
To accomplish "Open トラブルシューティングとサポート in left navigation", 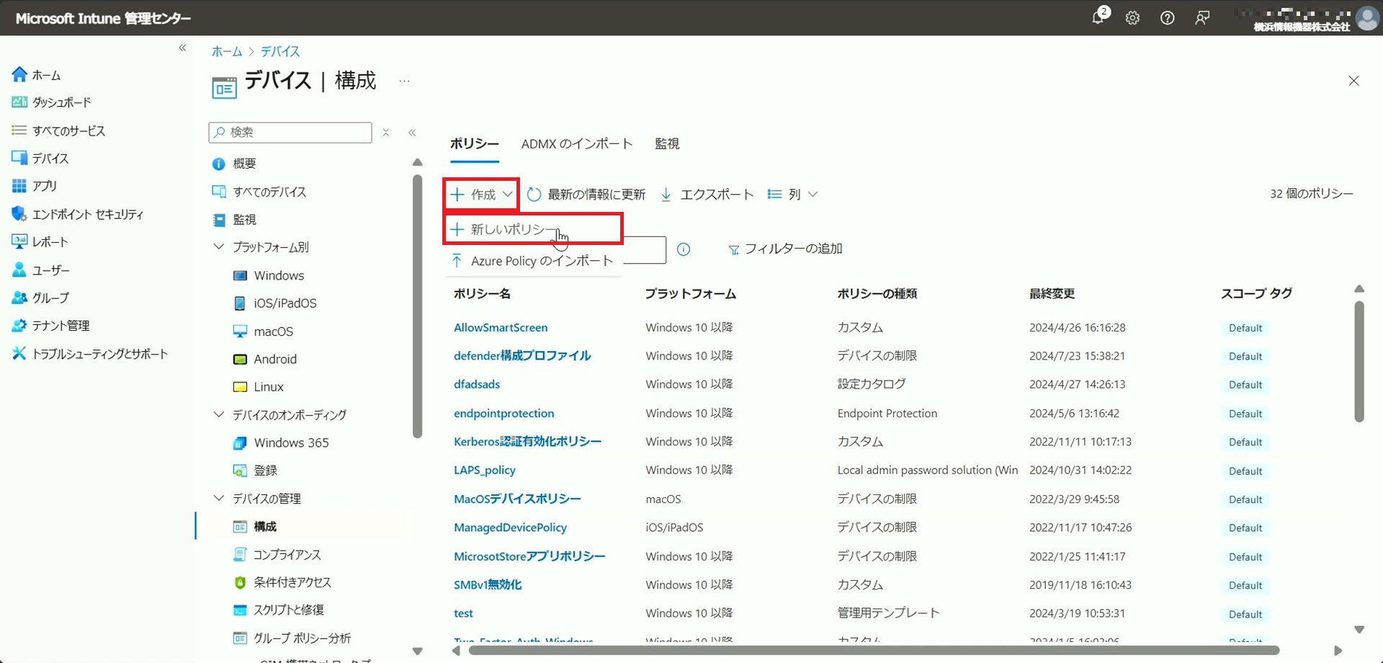I will (x=90, y=354).
